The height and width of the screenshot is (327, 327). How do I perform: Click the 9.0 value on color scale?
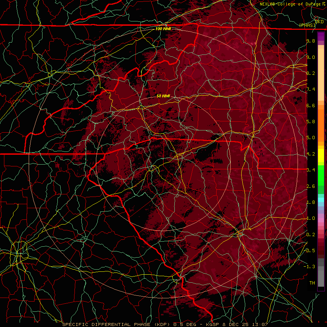311,57
